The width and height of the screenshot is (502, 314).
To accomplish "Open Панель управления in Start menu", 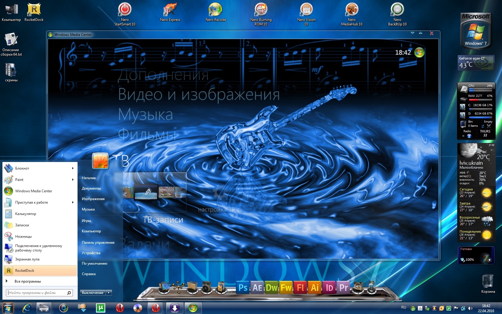I will coord(98,243).
